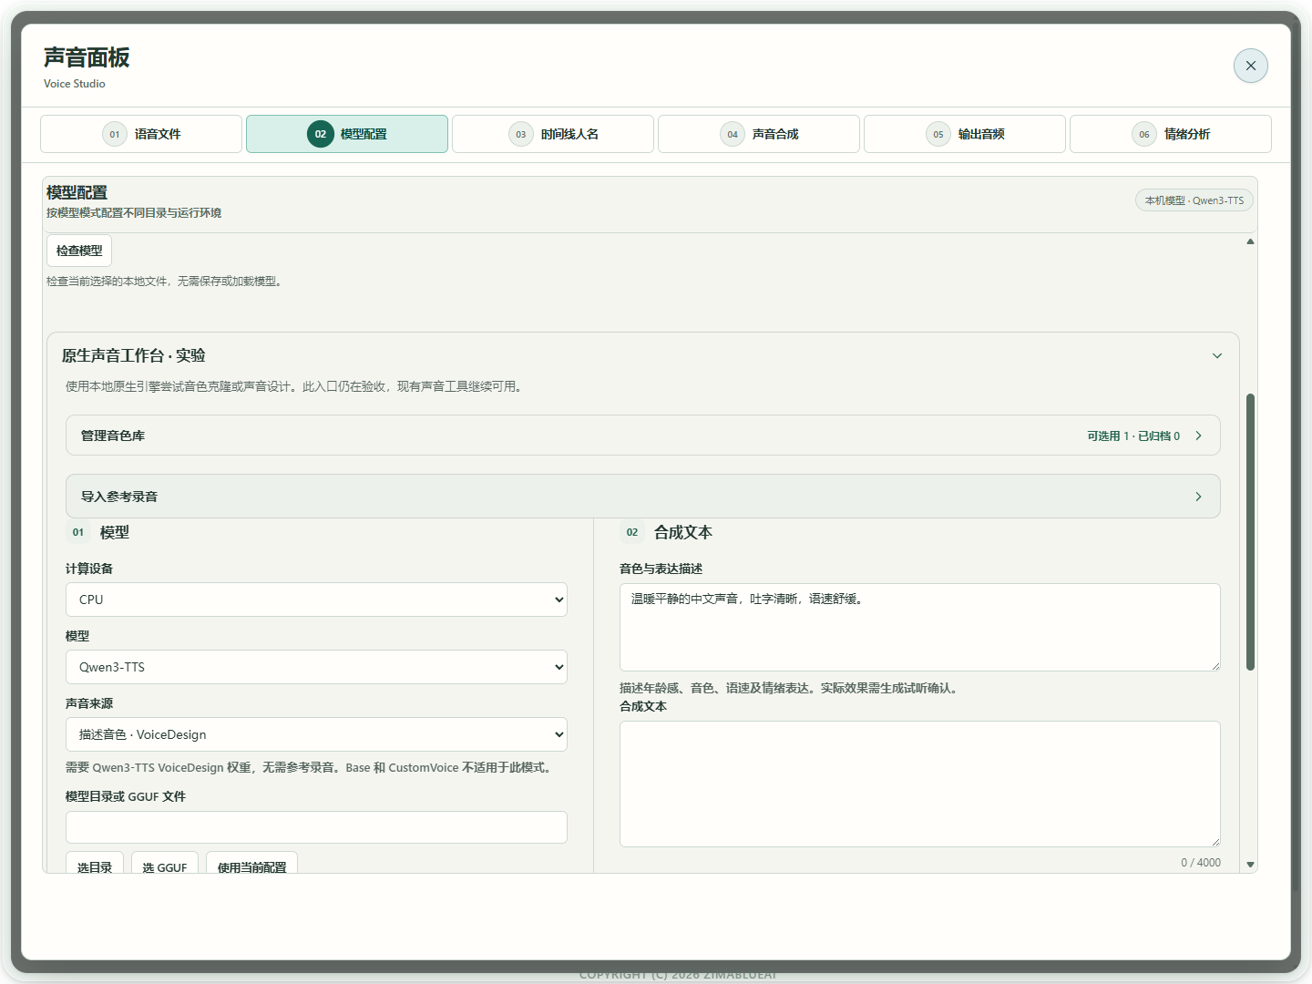Open the 计算设备 dropdown showing CPU
The height and width of the screenshot is (984, 1312).
pos(316,600)
